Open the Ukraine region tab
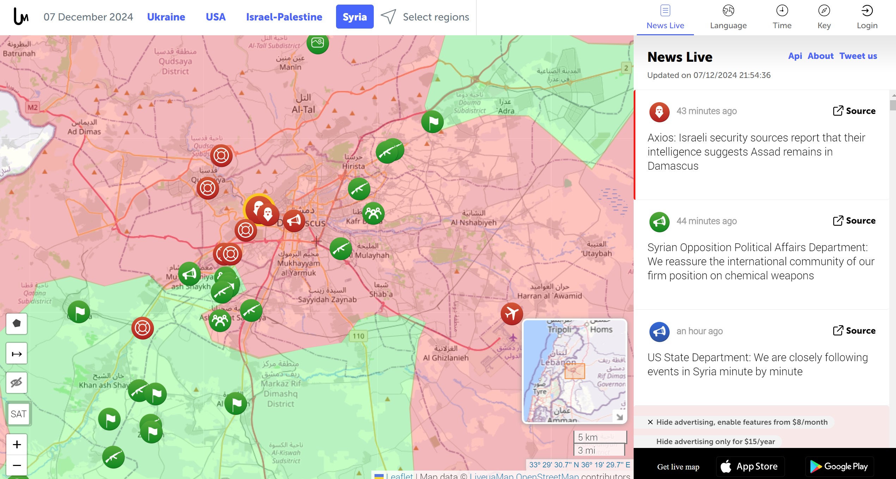This screenshot has width=896, height=479. pyautogui.click(x=166, y=17)
